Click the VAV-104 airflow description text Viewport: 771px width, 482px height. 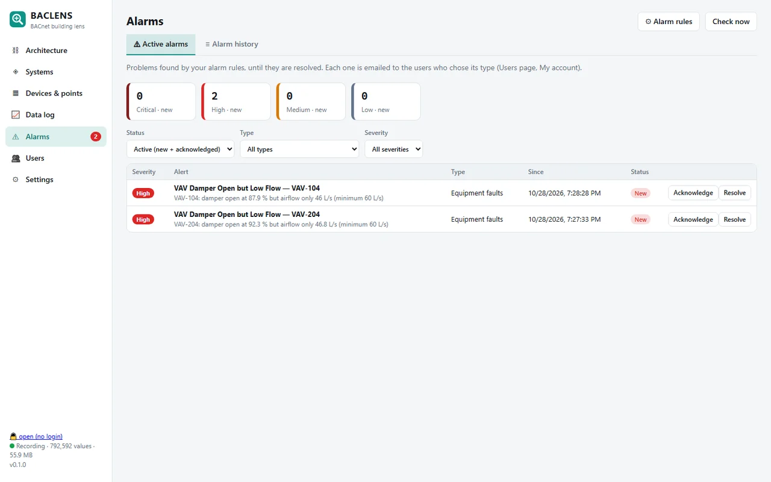point(279,198)
